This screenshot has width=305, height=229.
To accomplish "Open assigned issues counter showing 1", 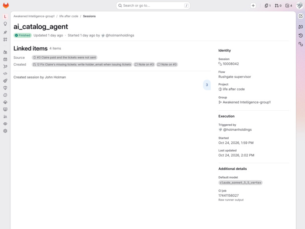I will pyautogui.click(x=268, y=6).
